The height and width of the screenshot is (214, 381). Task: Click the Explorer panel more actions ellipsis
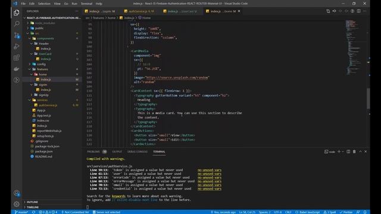pyautogui.click(x=77, y=11)
